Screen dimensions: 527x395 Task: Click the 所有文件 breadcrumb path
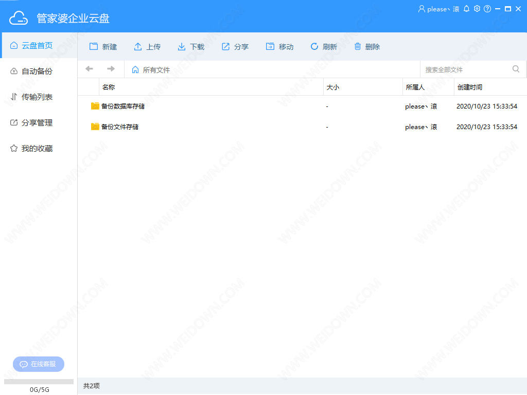[156, 70]
